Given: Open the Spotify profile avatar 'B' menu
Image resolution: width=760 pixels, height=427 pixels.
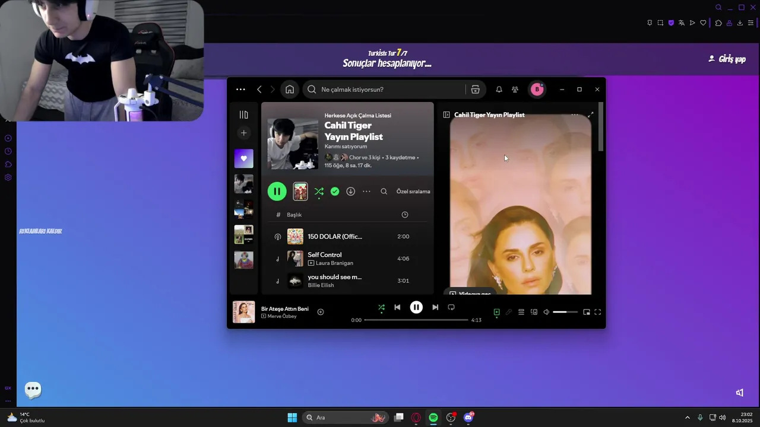Looking at the screenshot, I should click(x=537, y=90).
